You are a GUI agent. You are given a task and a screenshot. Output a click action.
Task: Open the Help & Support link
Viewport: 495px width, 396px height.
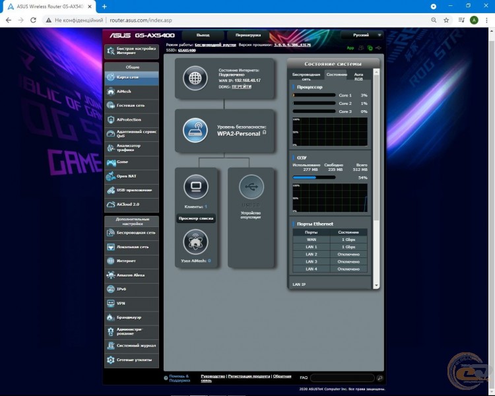click(x=180, y=378)
